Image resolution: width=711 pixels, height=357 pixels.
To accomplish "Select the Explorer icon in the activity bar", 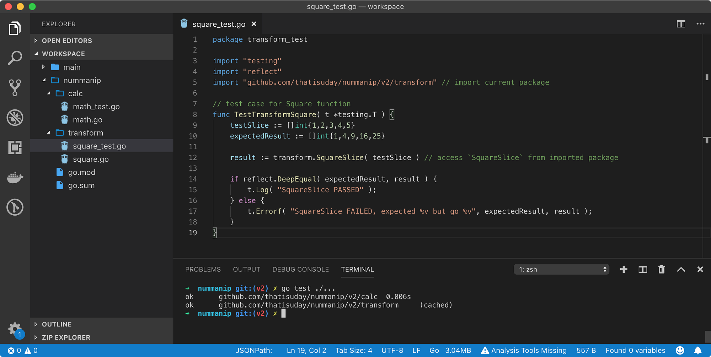I will 15,28.
